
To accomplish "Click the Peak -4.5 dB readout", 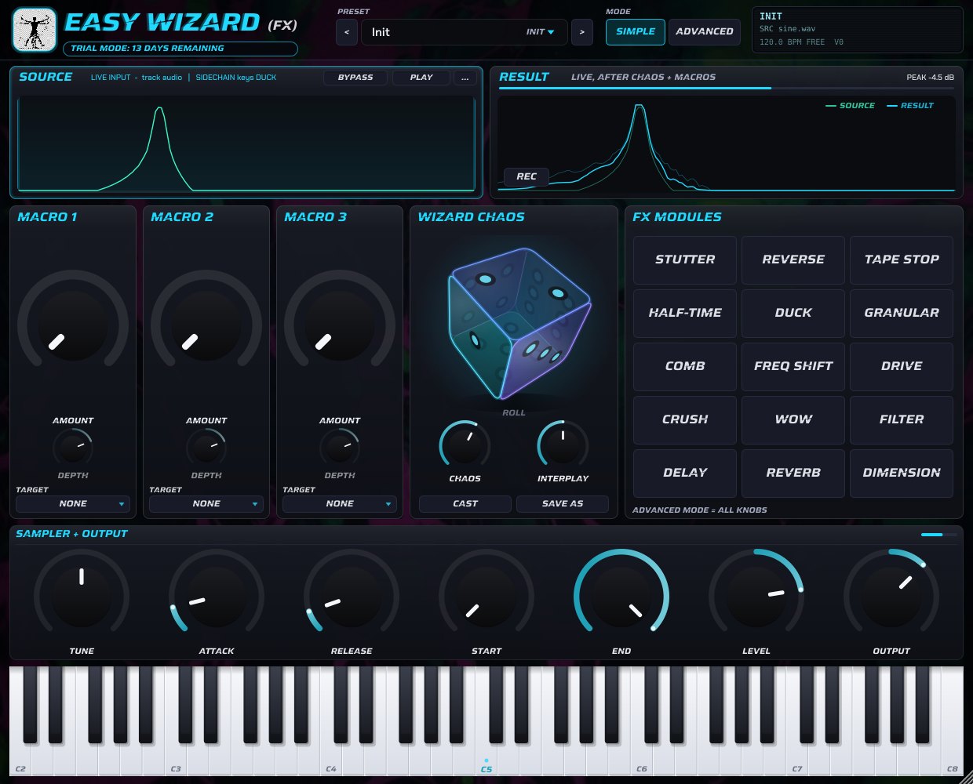I will (x=930, y=78).
